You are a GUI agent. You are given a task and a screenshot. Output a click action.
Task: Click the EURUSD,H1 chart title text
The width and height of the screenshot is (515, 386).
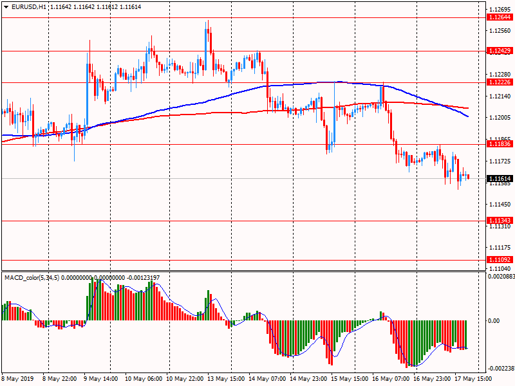[24, 6]
